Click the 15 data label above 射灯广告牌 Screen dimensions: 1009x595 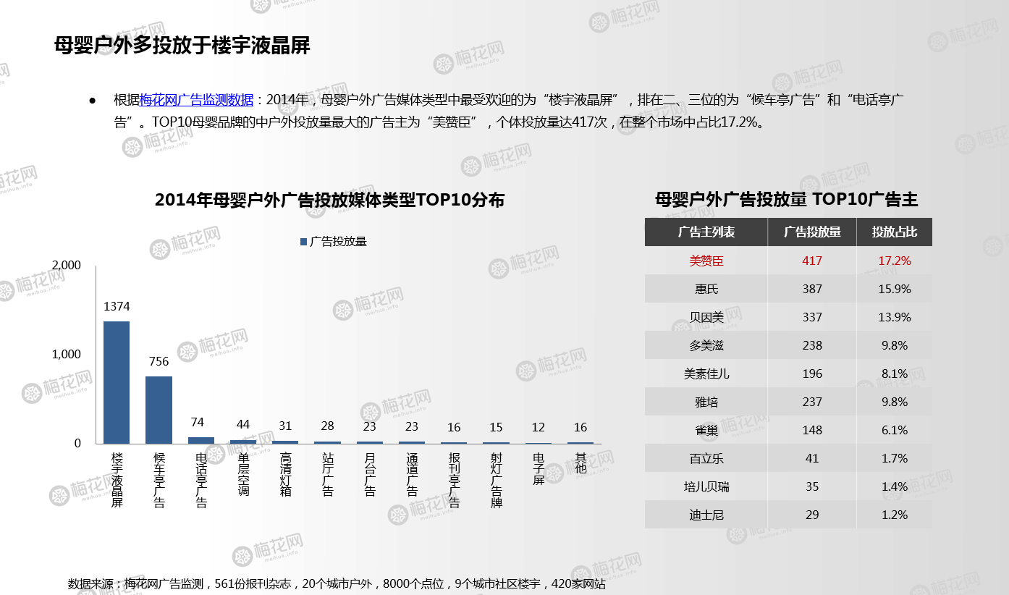click(x=496, y=427)
